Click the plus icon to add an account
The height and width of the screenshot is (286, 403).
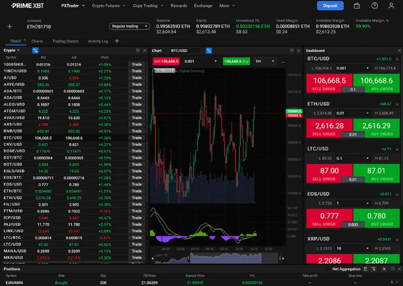[9, 27]
